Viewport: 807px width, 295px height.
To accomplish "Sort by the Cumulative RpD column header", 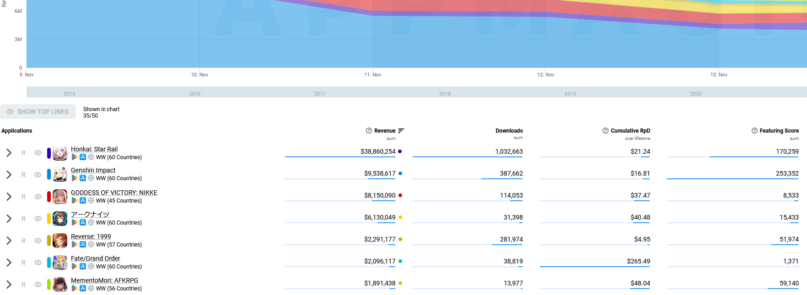I will pos(630,131).
